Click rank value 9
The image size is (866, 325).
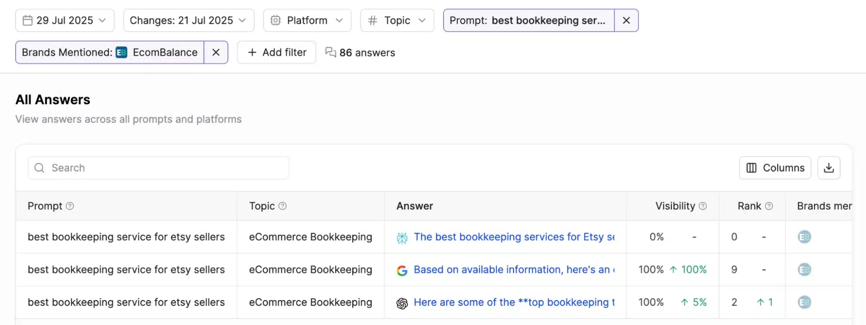coord(734,270)
